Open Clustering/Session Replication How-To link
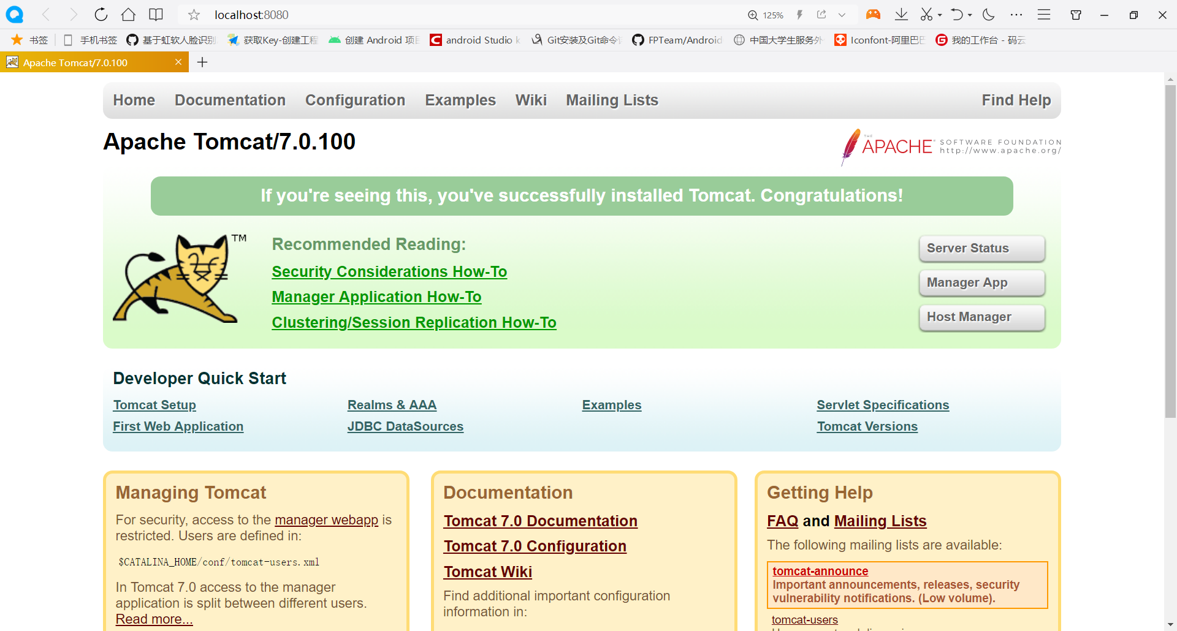Image resolution: width=1177 pixels, height=631 pixels. point(414,323)
